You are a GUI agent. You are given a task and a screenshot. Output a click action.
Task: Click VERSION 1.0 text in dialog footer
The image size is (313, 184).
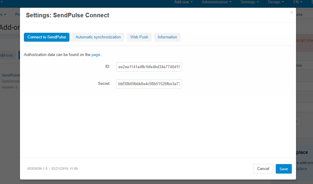pos(37,169)
